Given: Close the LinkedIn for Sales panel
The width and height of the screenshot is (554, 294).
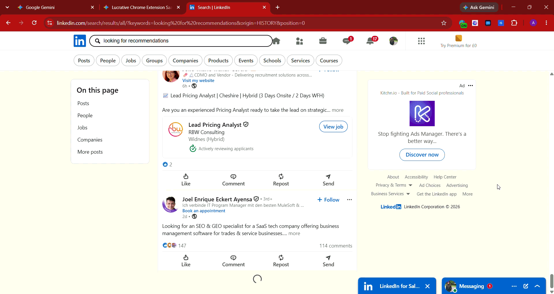Looking at the screenshot, I should pos(427,286).
